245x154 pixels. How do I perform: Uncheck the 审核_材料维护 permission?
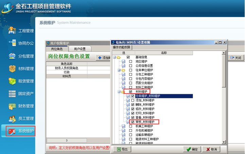133,122
